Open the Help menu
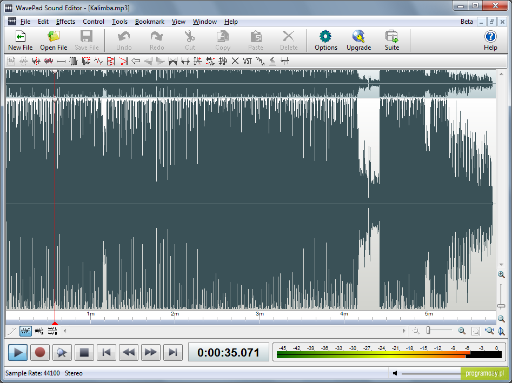Screen dimensions: 512x383 [231, 22]
